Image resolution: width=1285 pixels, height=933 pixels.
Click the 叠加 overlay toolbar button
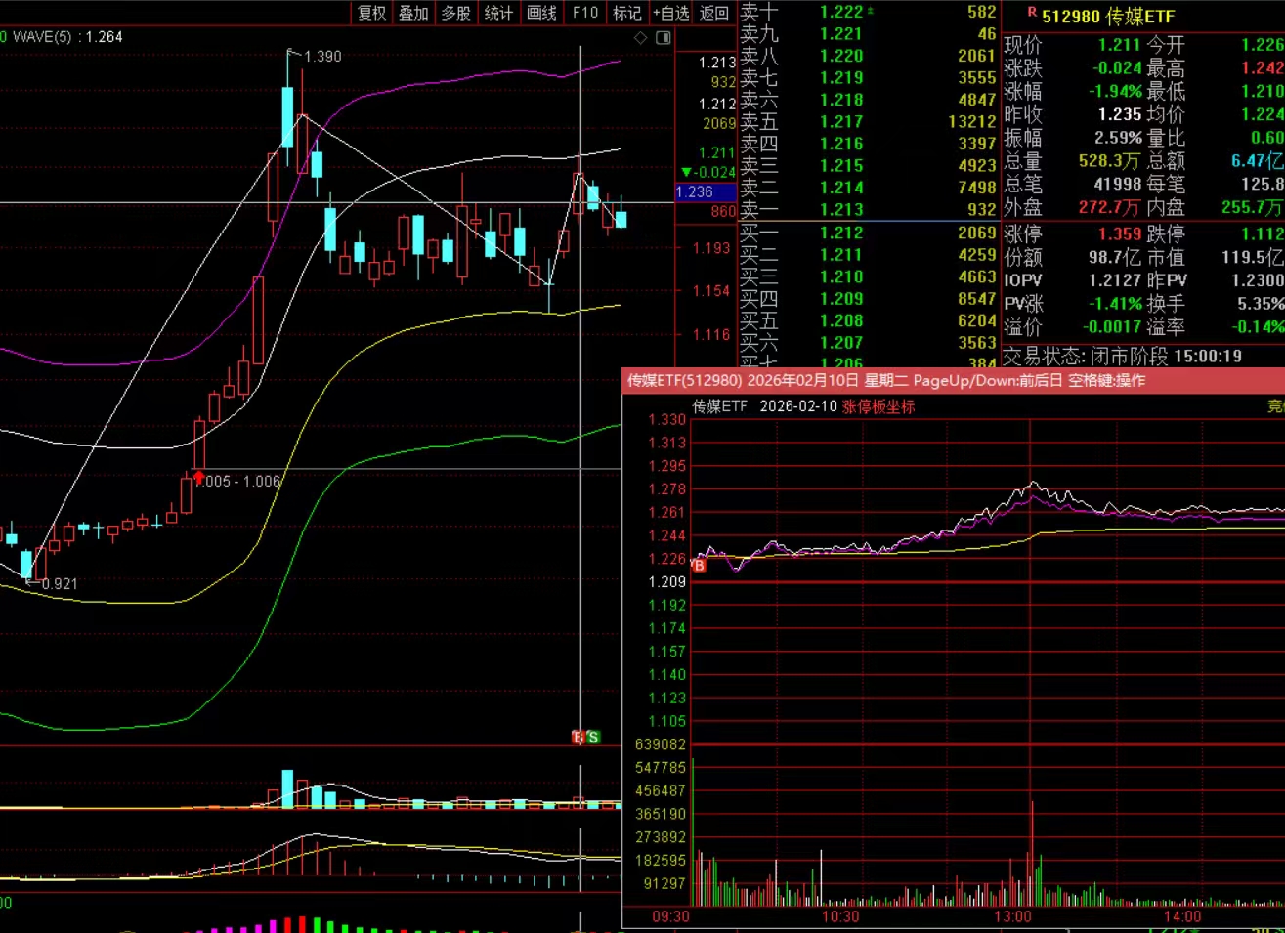pos(413,13)
